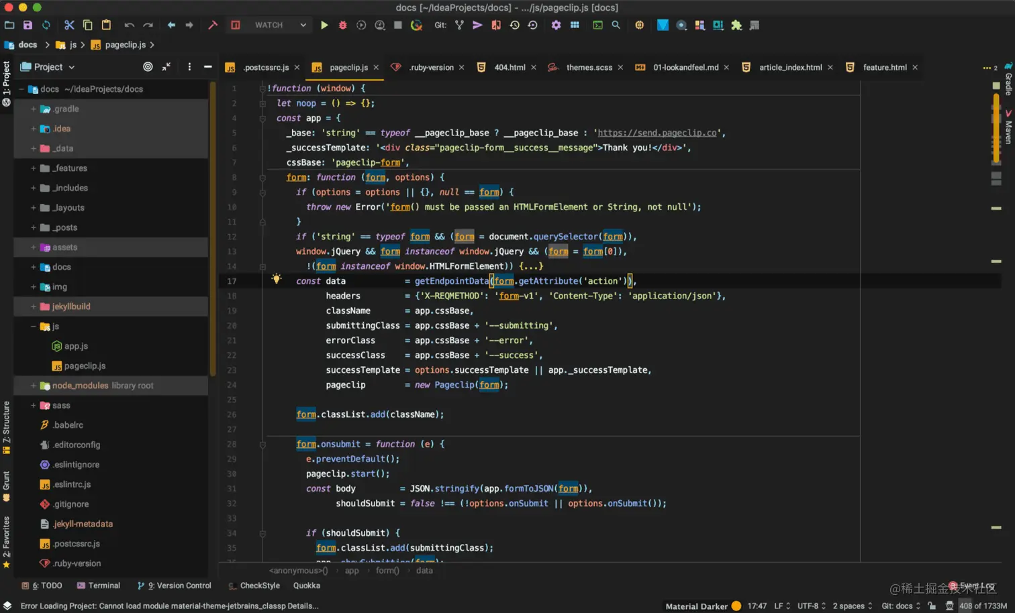Click the Save All floppy disk icon

click(x=28, y=25)
